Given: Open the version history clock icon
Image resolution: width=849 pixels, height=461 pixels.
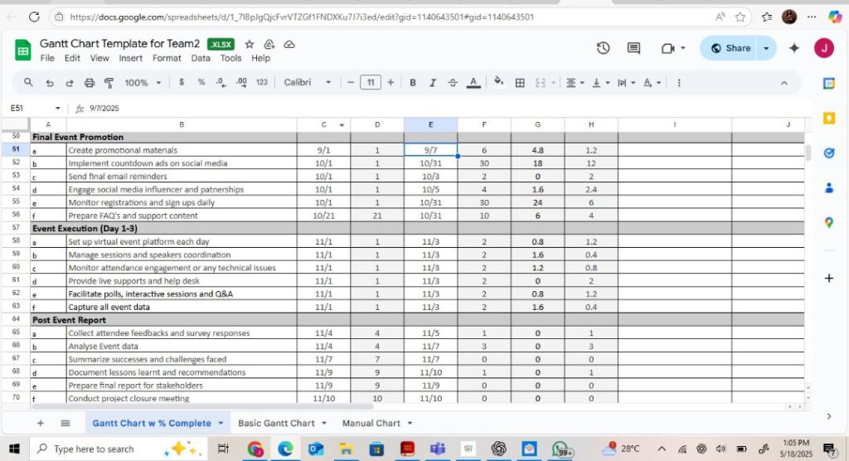Looking at the screenshot, I should pyautogui.click(x=604, y=48).
